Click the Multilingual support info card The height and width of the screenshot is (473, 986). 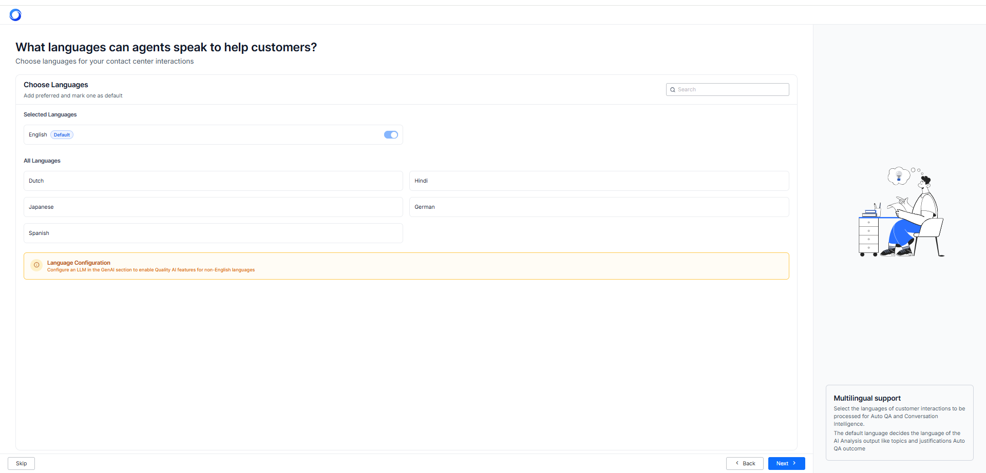(899, 423)
